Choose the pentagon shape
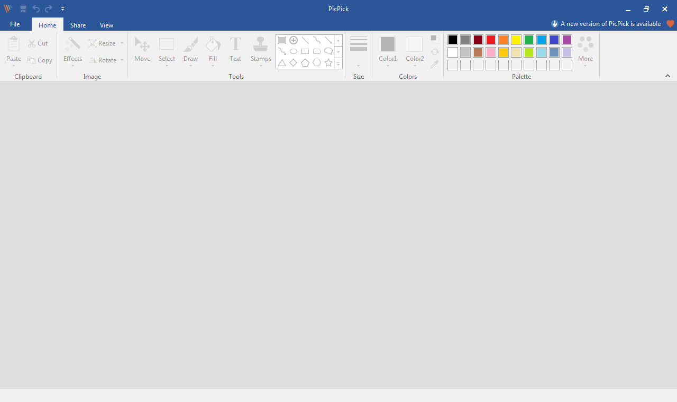 point(305,63)
